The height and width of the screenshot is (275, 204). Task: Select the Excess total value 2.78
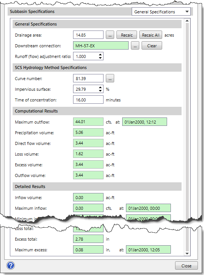point(88,239)
